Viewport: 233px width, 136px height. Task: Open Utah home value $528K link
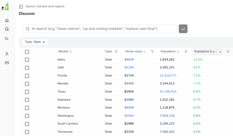tap(129, 67)
